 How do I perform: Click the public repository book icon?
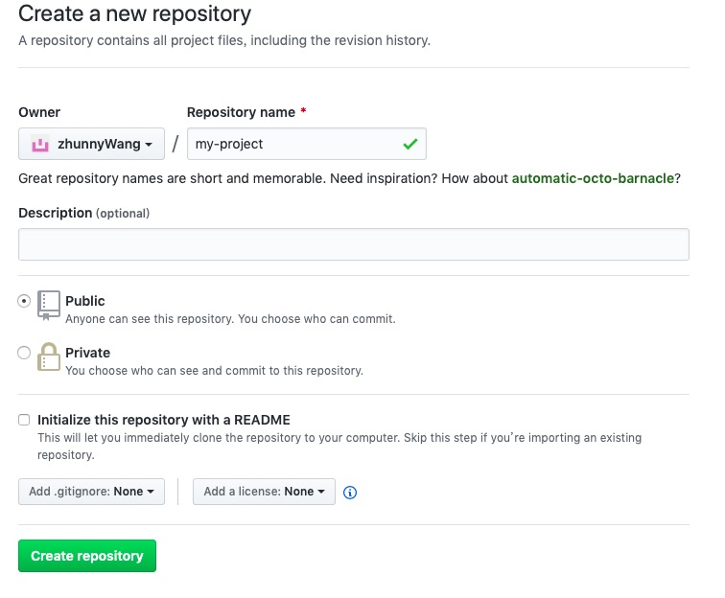tap(48, 305)
